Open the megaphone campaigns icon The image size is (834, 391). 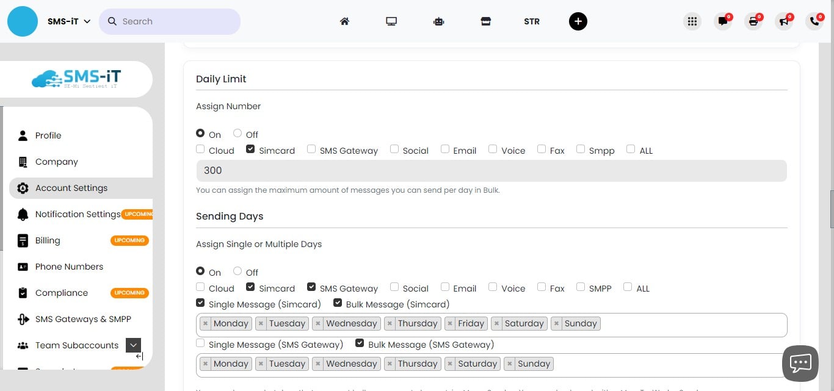pos(784,21)
